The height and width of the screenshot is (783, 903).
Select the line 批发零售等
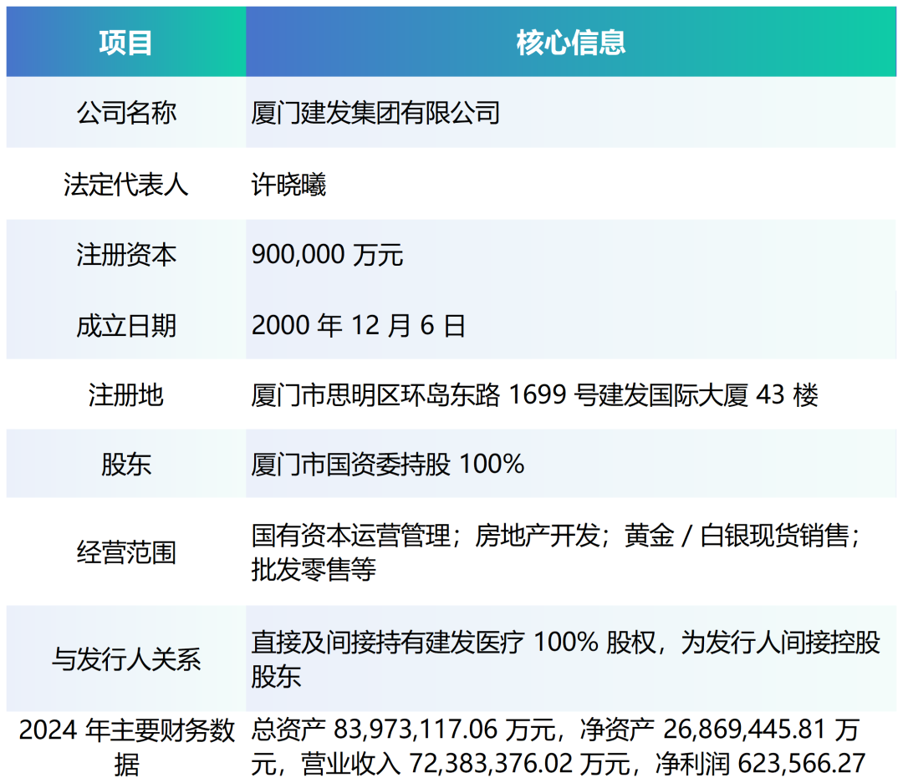coord(314,569)
